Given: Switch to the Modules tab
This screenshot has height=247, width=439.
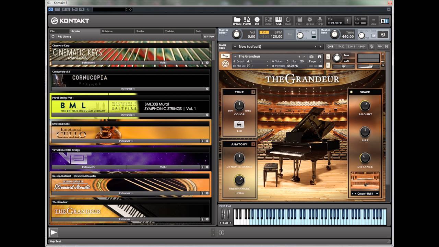Looking at the screenshot, I should tap(179, 31).
